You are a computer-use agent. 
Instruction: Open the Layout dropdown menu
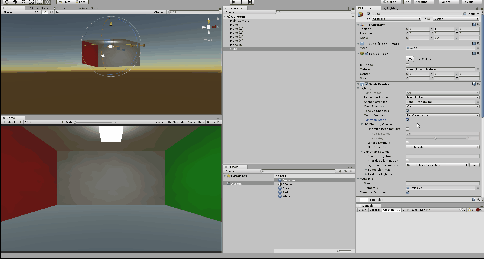click(472, 2)
